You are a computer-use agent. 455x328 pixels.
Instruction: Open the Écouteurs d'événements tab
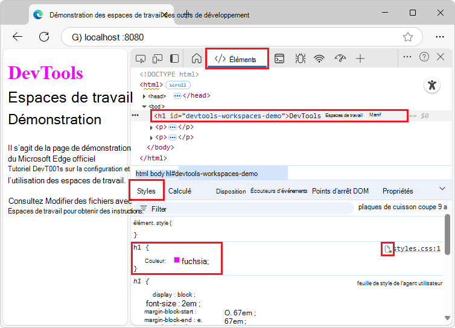(279, 191)
